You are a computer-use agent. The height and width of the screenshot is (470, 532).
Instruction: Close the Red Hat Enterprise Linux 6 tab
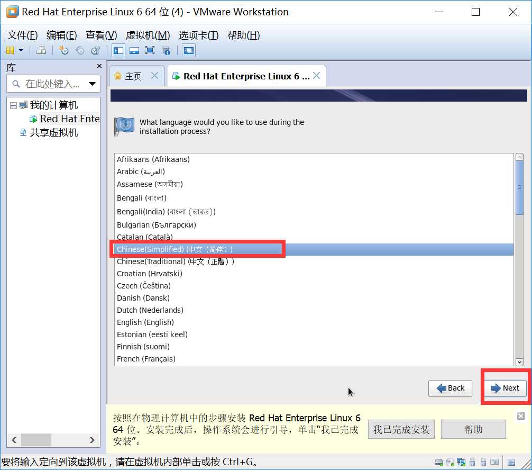(316, 75)
